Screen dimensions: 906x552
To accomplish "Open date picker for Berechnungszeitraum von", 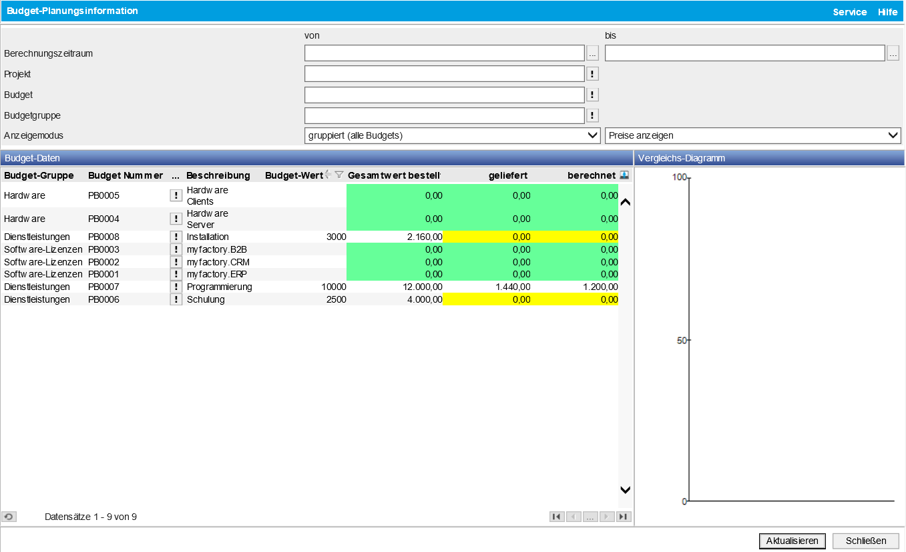I will pos(592,53).
